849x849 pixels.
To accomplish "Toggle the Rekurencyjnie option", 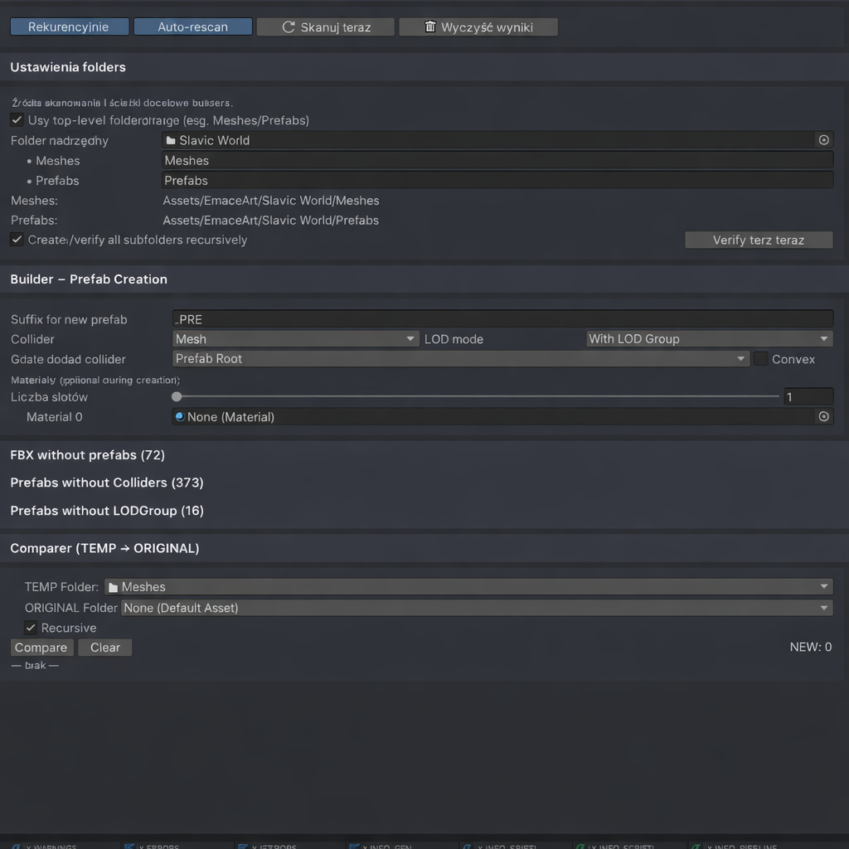I will (69, 27).
